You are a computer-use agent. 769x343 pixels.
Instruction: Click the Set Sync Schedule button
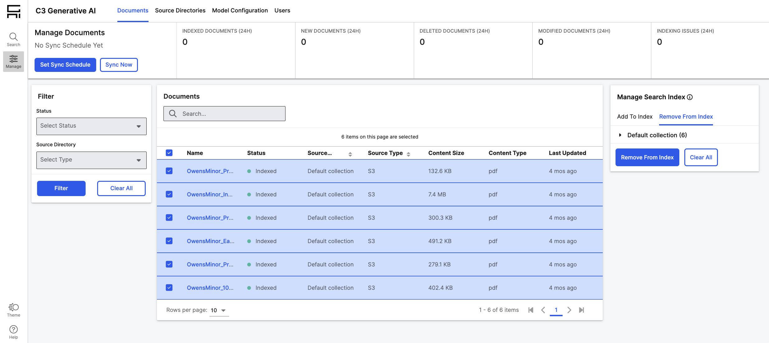65,65
